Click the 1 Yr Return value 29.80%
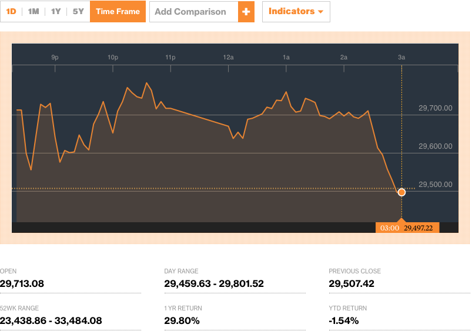This screenshot has width=472, height=331. coord(182,320)
